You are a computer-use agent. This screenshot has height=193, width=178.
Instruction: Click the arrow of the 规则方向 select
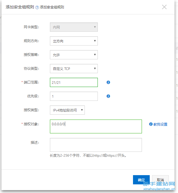(x=95, y=41)
